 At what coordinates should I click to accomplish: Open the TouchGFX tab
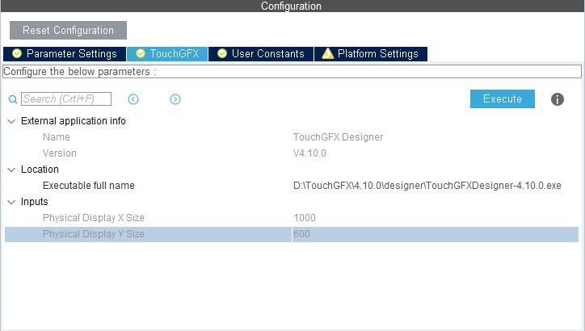pyautogui.click(x=167, y=53)
